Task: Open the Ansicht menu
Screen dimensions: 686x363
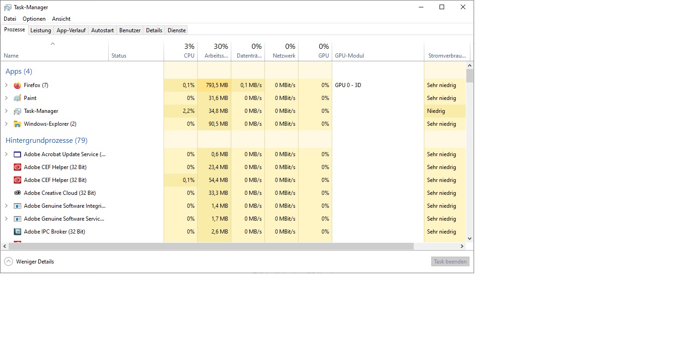Action: click(x=61, y=19)
